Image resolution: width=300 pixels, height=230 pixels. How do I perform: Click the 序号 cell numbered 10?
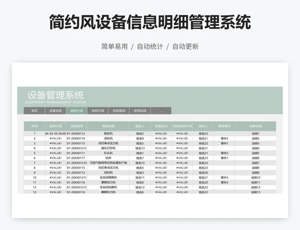tap(34, 178)
